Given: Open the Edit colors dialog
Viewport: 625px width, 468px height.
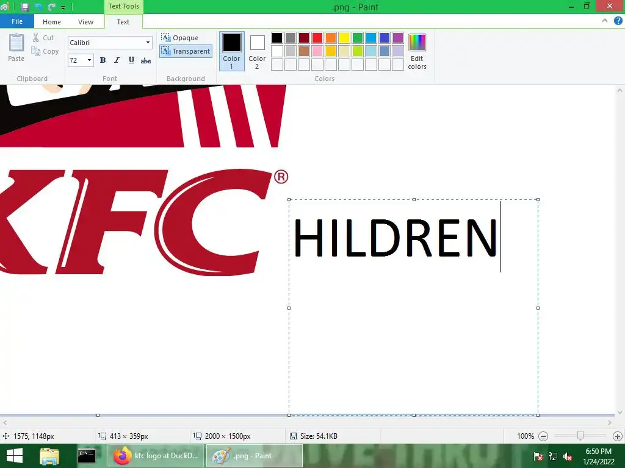Looking at the screenshot, I should coord(417,51).
